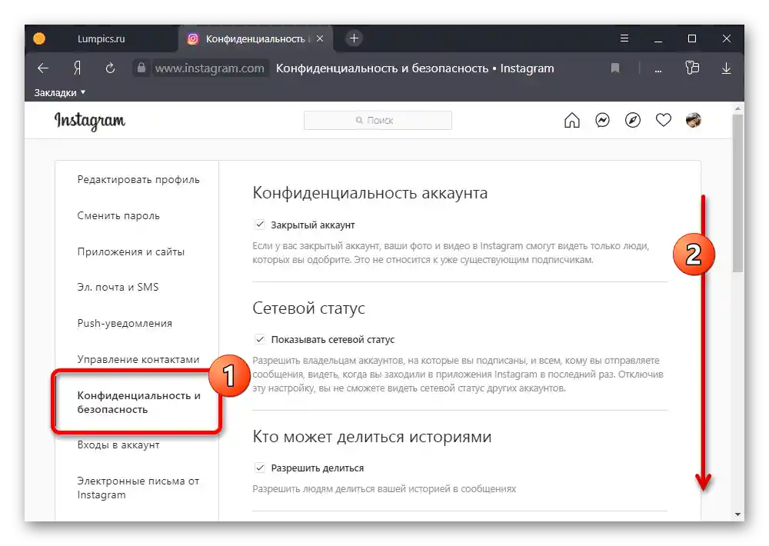Viewport: 769px width, 546px height.
Task: Open Входы в аккаунт section
Action: click(x=118, y=445)
